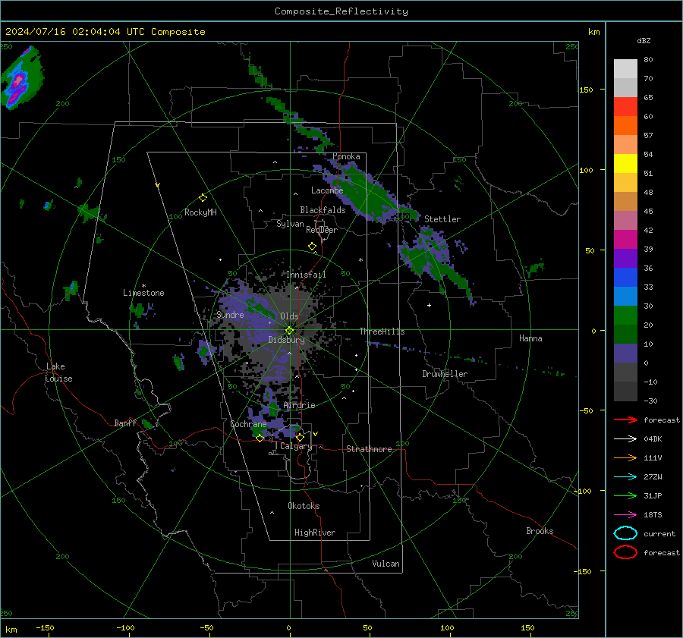Image resolution: width=683 pixels, height=638 pixels.
Task: Pick the green 31JP arrow in legend
Action: pos(625,495)
